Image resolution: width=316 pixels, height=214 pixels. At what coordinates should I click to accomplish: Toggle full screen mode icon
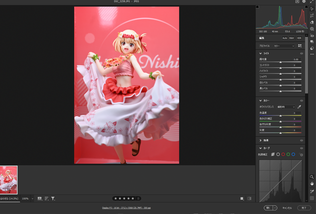[312, 2]
